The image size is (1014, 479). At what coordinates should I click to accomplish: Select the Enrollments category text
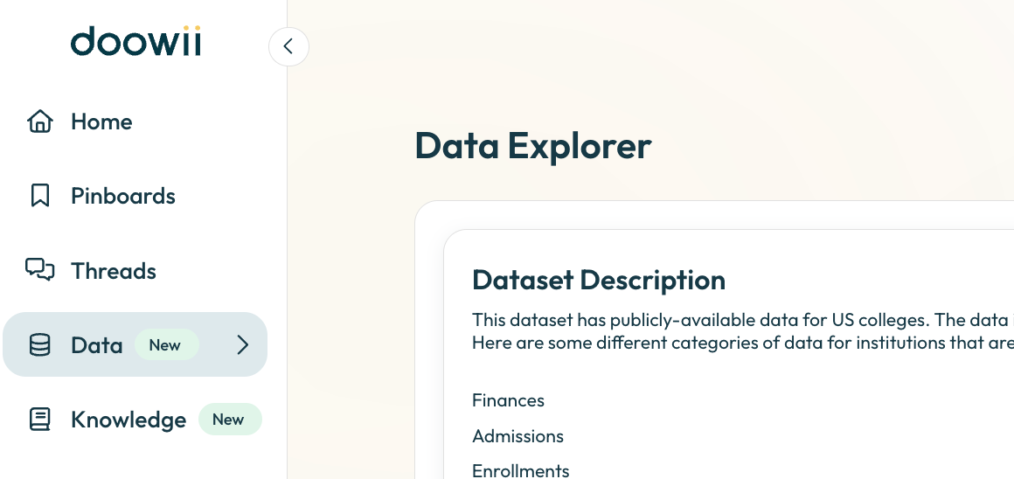(520, 470)
